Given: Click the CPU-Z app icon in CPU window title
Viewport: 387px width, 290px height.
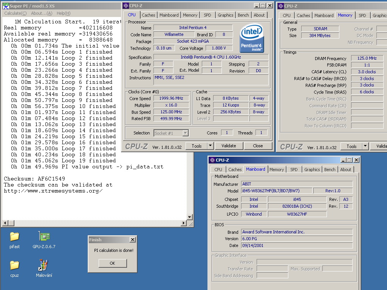Looking at the screenshot, I should [x=126, y=5].
